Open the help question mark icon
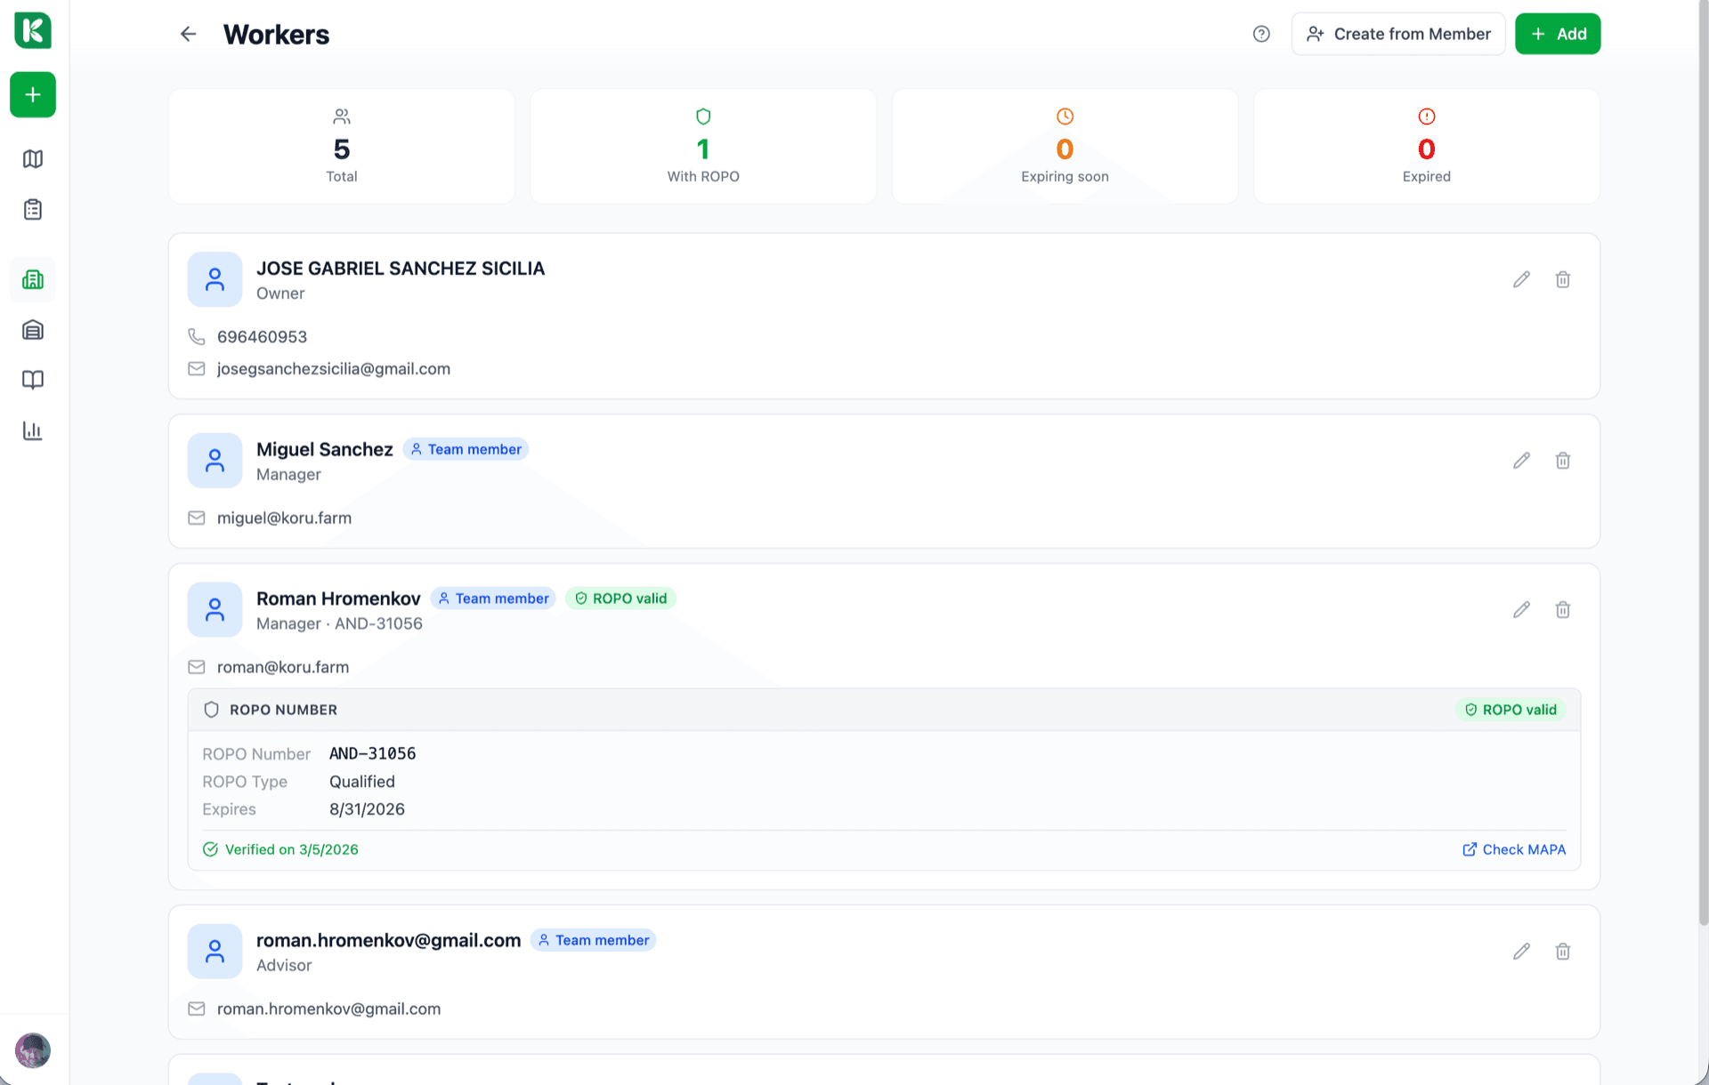 1261,34
